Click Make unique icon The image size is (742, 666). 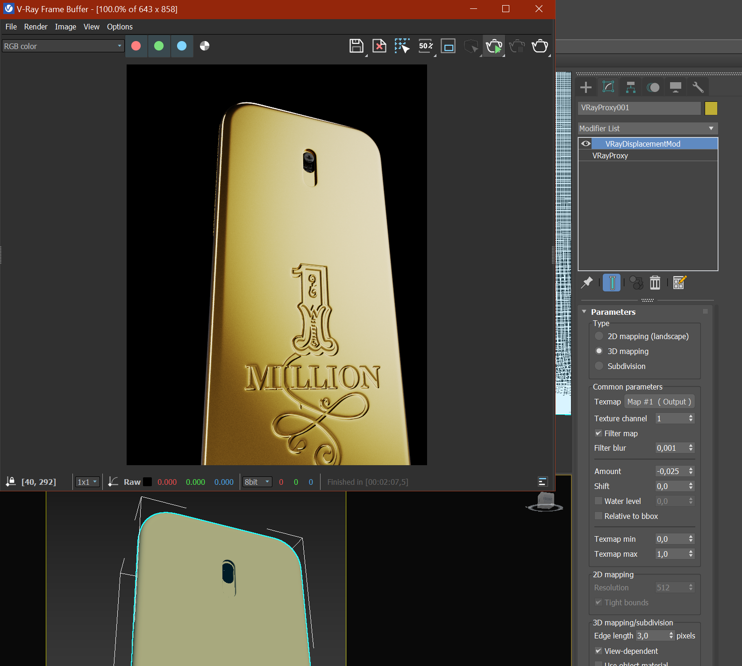[x=636, y=283]
